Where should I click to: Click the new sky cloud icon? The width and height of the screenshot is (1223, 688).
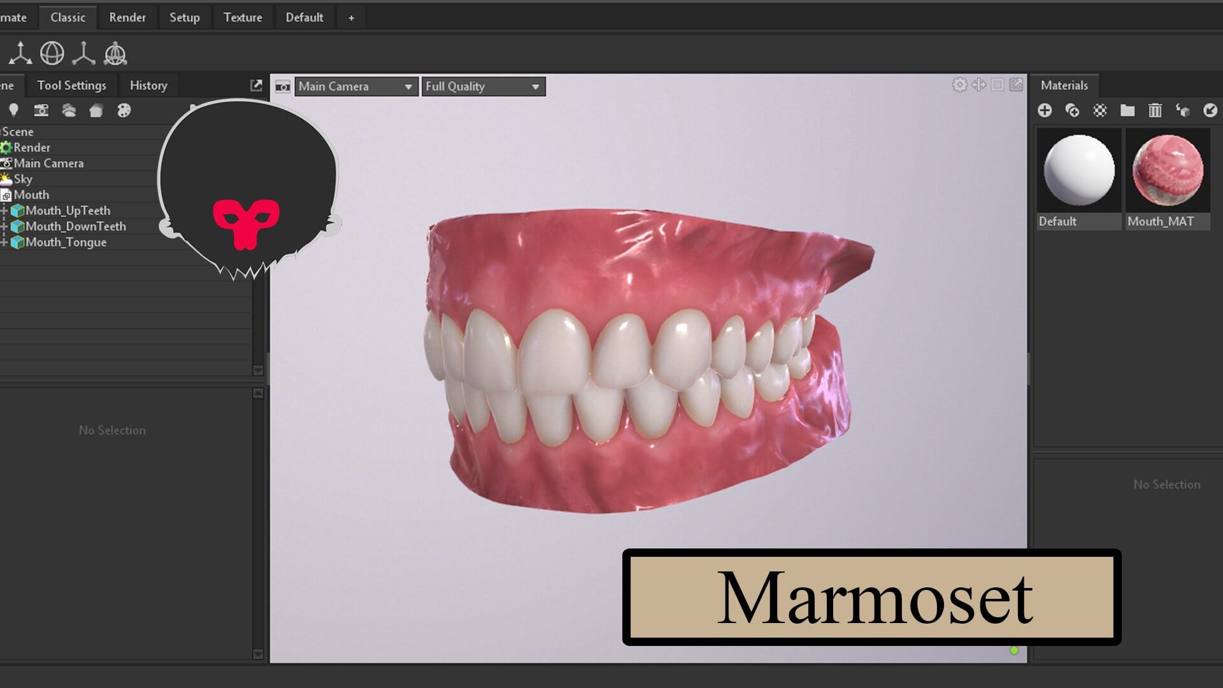[x=69, y=110]
